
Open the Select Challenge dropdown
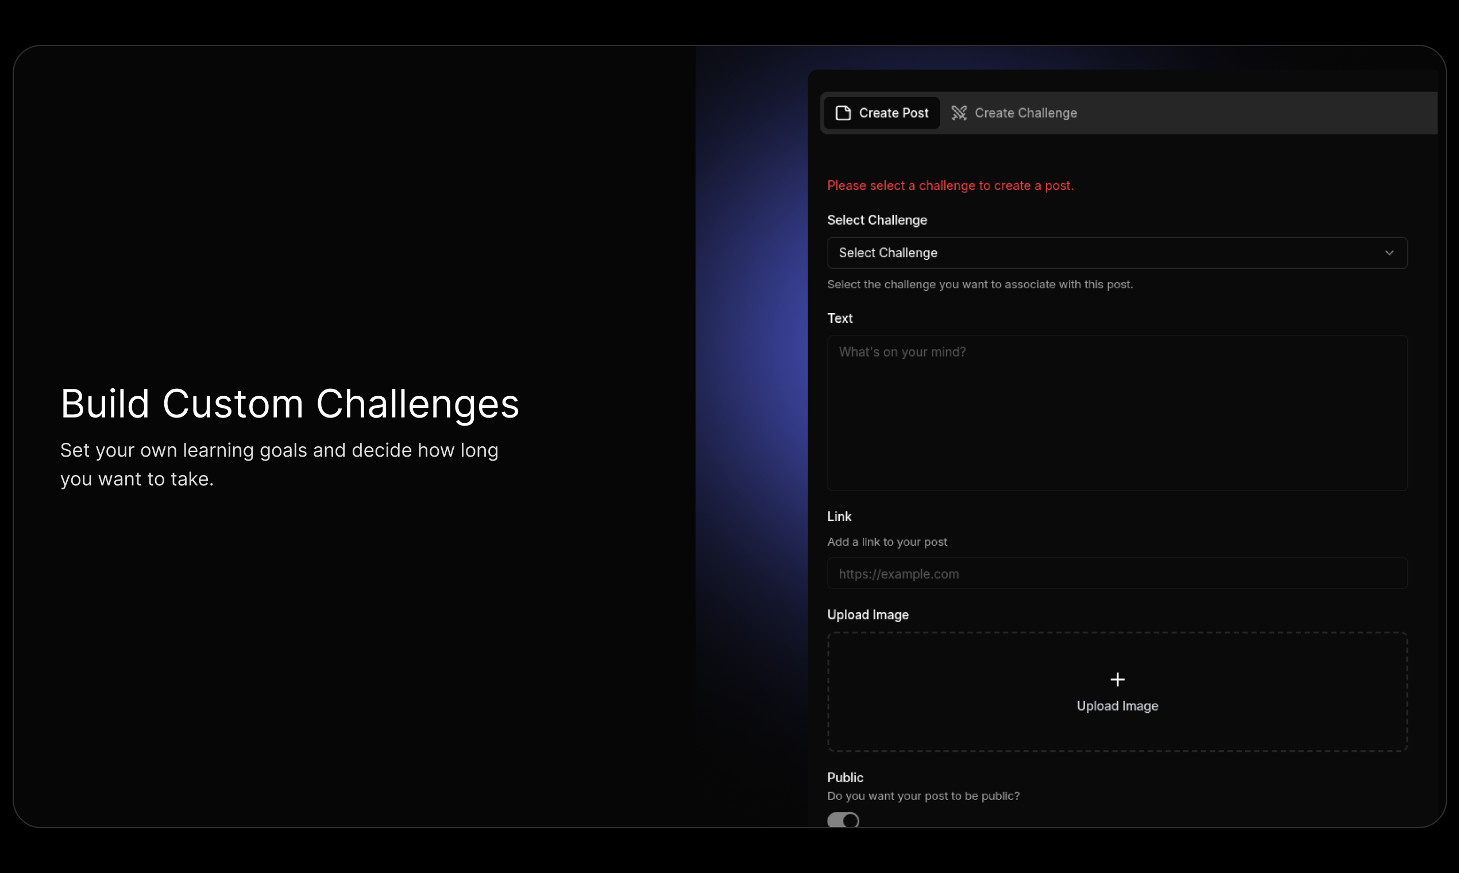click(1117, 253)
